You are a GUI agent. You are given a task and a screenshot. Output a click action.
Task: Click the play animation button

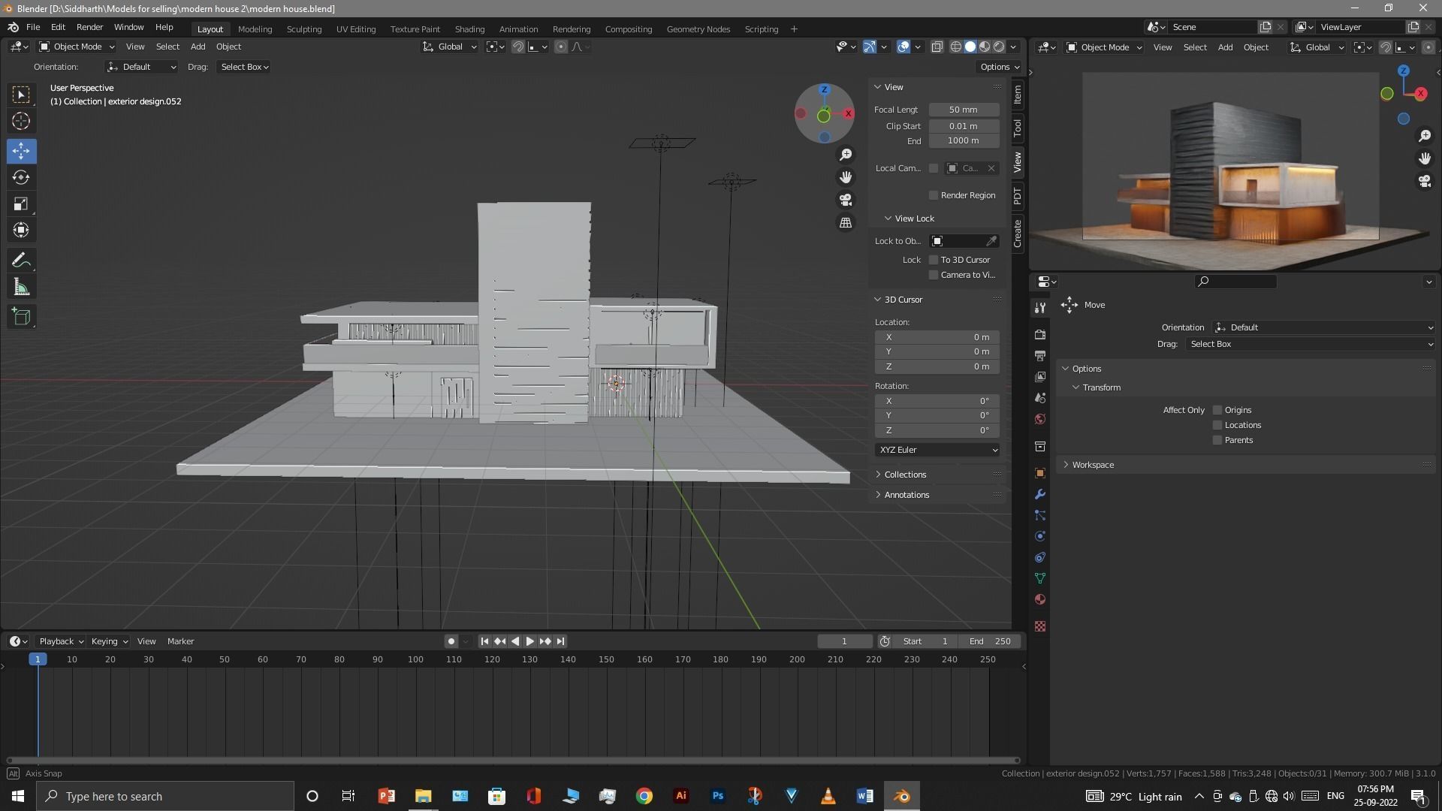[530, 641]
